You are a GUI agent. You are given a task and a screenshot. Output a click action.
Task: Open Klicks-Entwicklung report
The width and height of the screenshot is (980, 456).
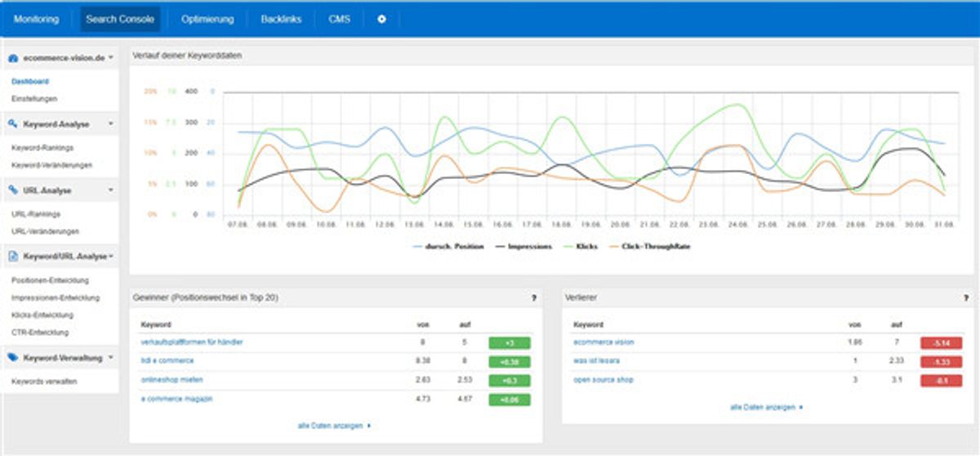42,315
